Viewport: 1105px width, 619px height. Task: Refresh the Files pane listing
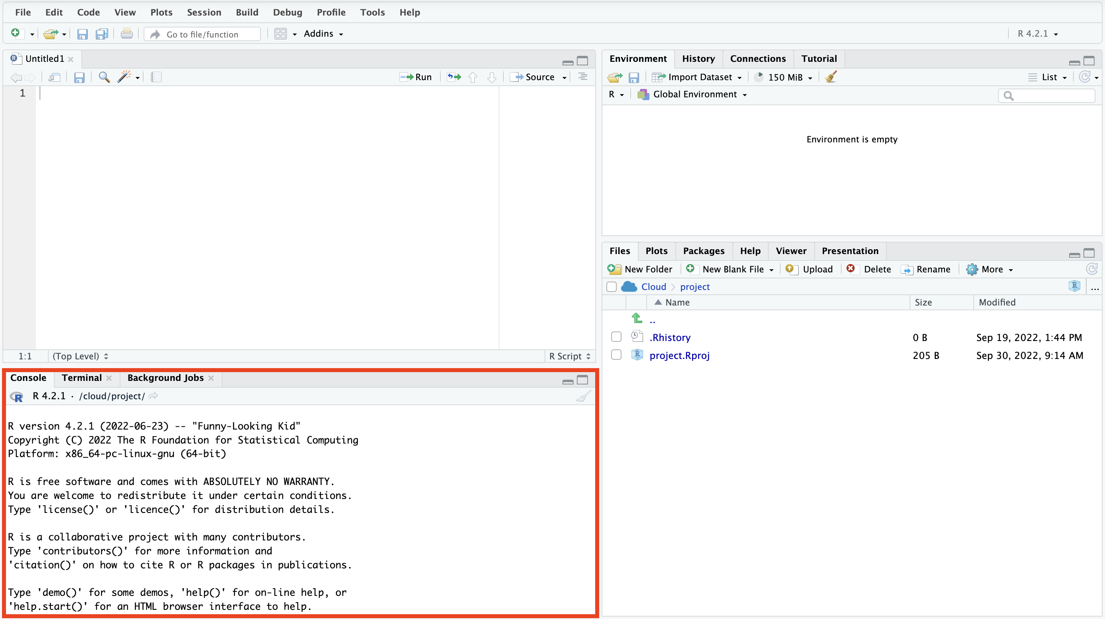[x=1092, y=269]
